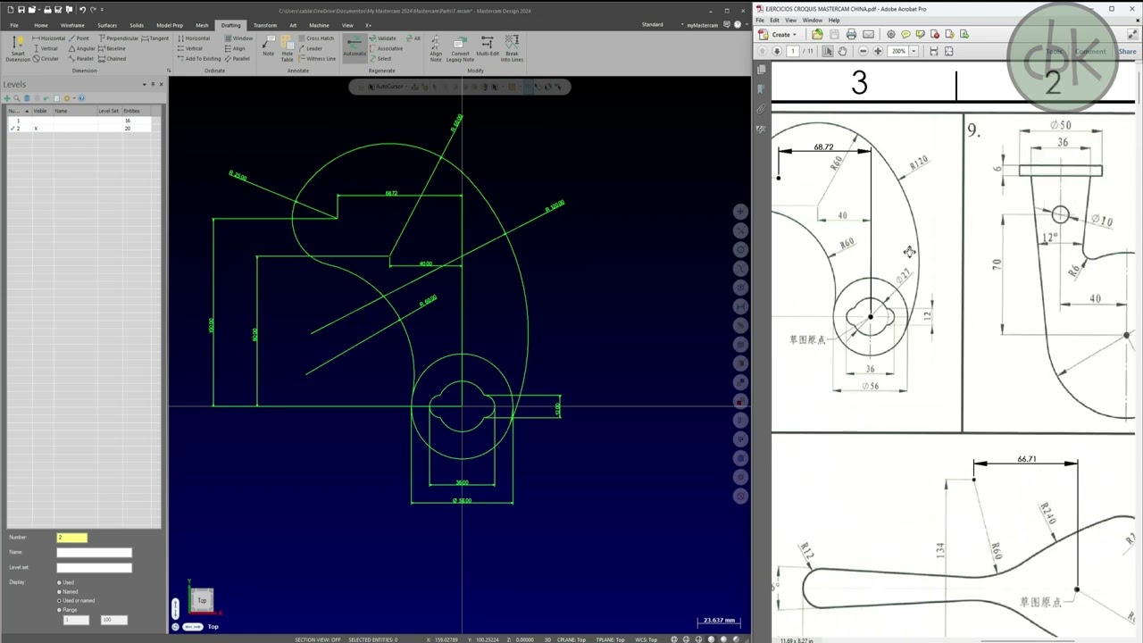Image resolution: width=1143 pixels, height=643 pixels.
Task: Open the Window menu in Acrobat
Action: coord(812,20)
